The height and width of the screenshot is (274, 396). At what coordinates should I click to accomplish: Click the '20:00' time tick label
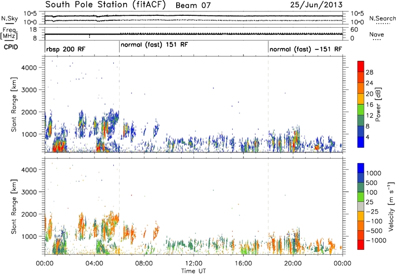(x=293, y=264)
